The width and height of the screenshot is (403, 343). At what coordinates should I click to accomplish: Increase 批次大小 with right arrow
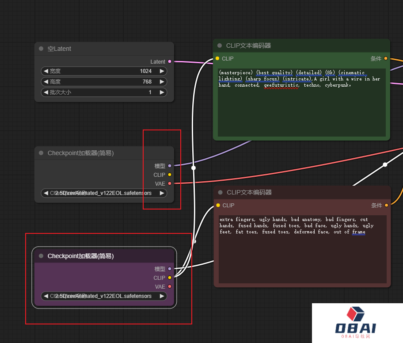[162, 92]
